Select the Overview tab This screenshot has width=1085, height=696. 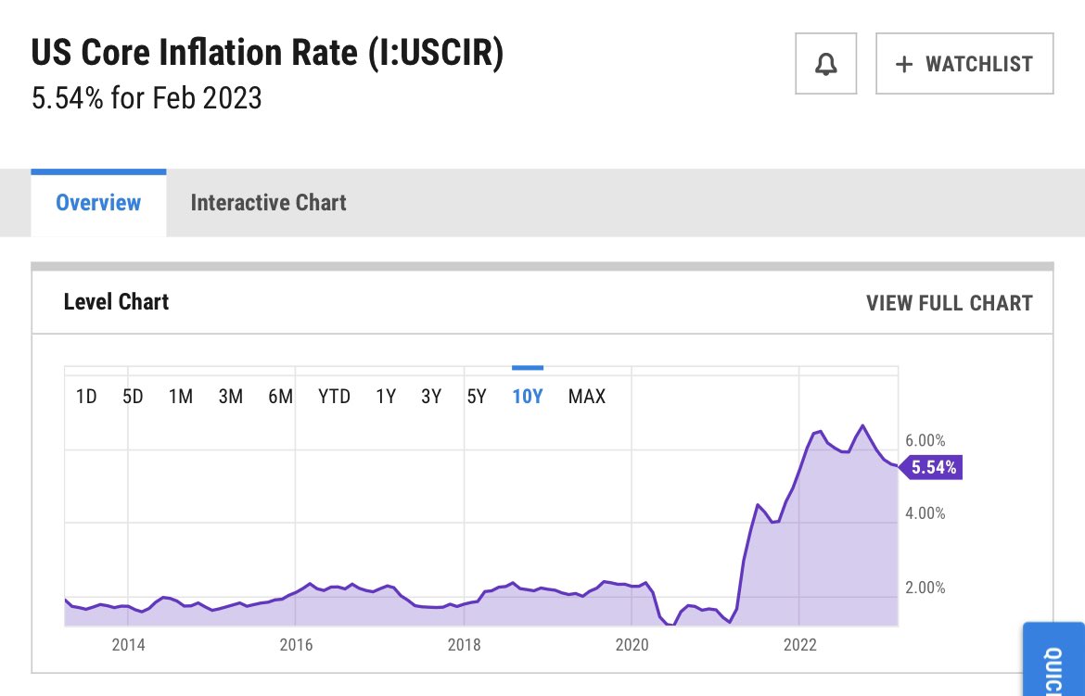click(x=98, y=203)
